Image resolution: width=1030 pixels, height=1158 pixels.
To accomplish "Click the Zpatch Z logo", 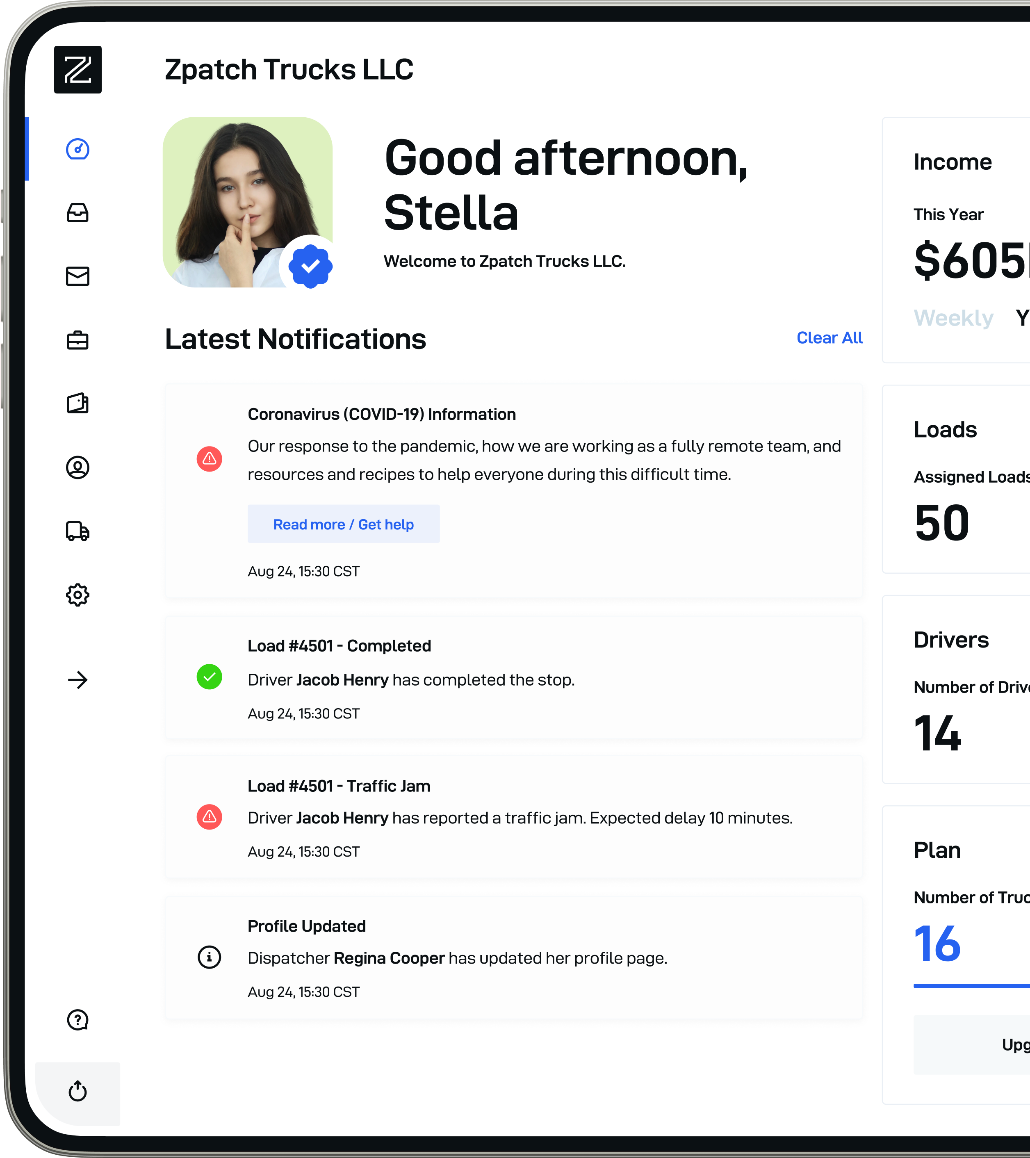I will click(77, 70).
